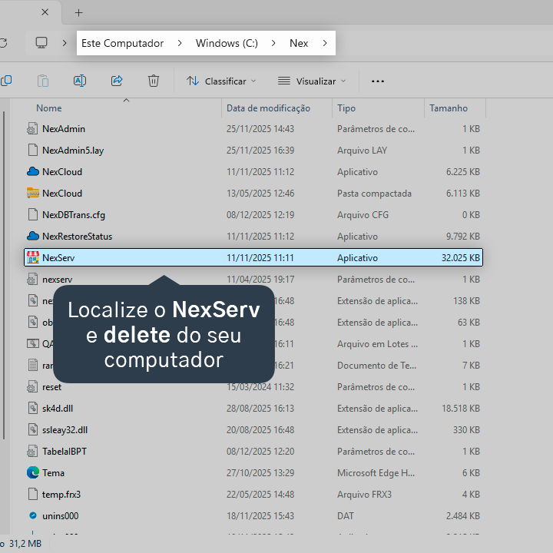Click ssleay32.dll file name

pos(65,430)
